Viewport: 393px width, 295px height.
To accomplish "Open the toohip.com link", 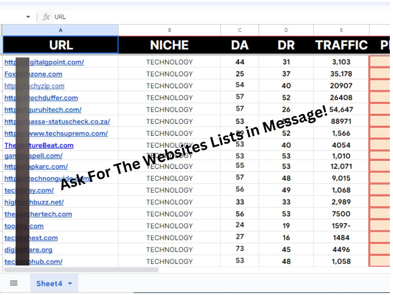I will [24, 226].
